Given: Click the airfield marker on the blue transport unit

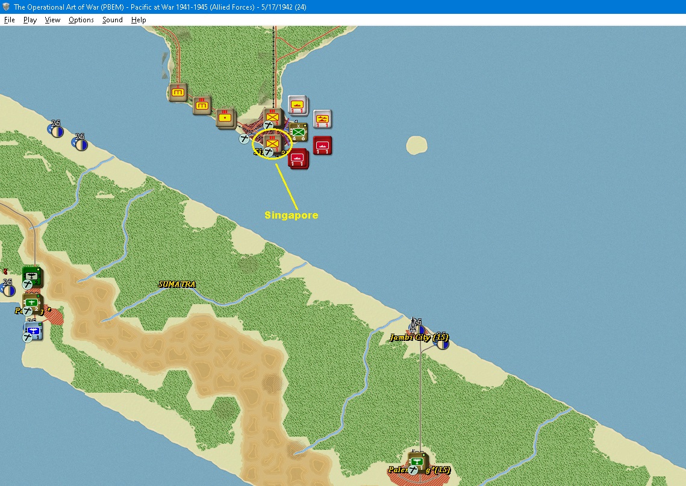Looking at the screenshot, I should (28, 337).
